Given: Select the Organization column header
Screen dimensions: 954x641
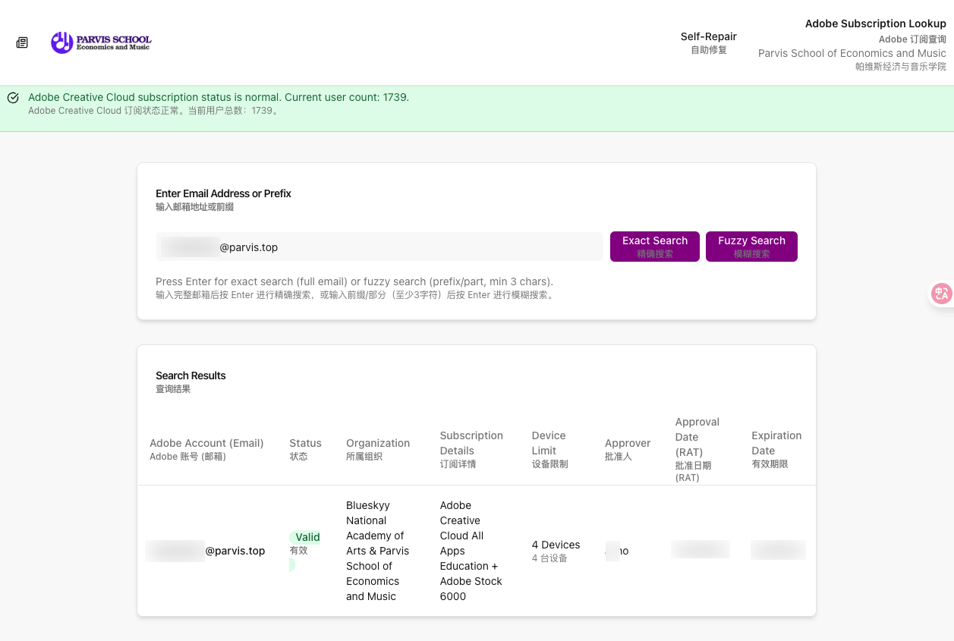Looking at the screenshot, I should pyautogui.click(x=378, y=449).
